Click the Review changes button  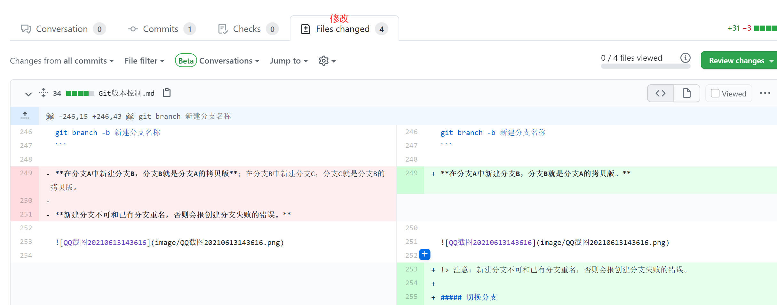coord(736,60)
